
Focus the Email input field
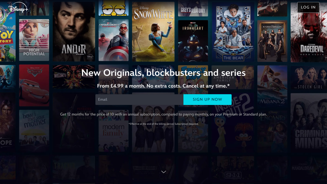click(x=139, y=100)
